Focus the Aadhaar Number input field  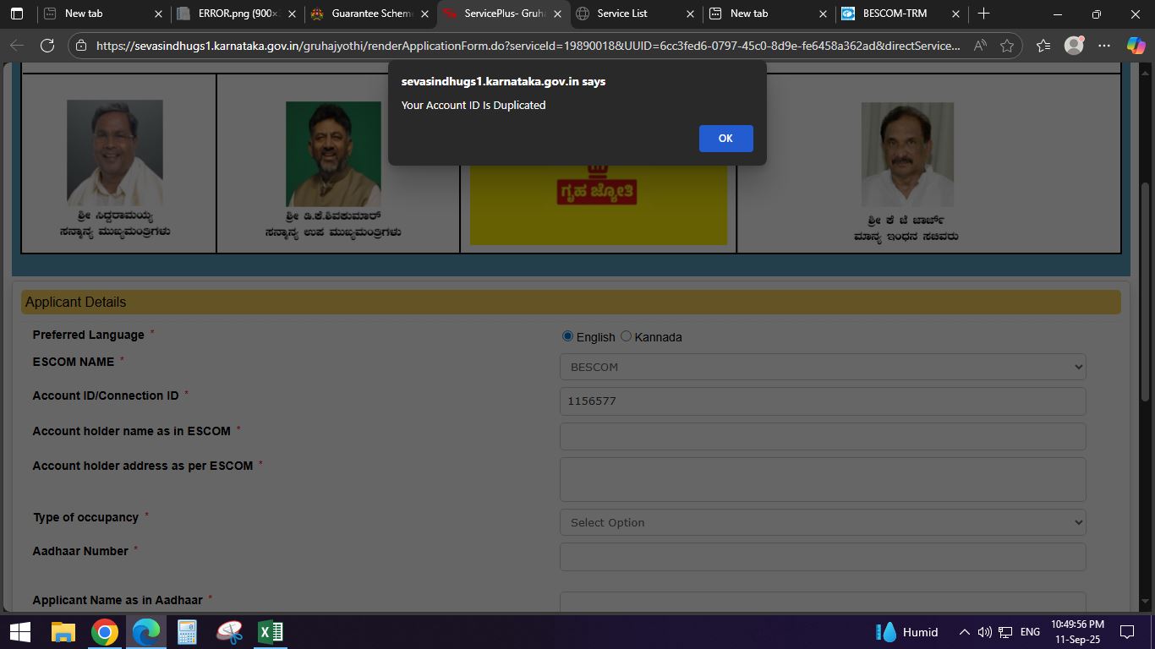pos(823,557)
